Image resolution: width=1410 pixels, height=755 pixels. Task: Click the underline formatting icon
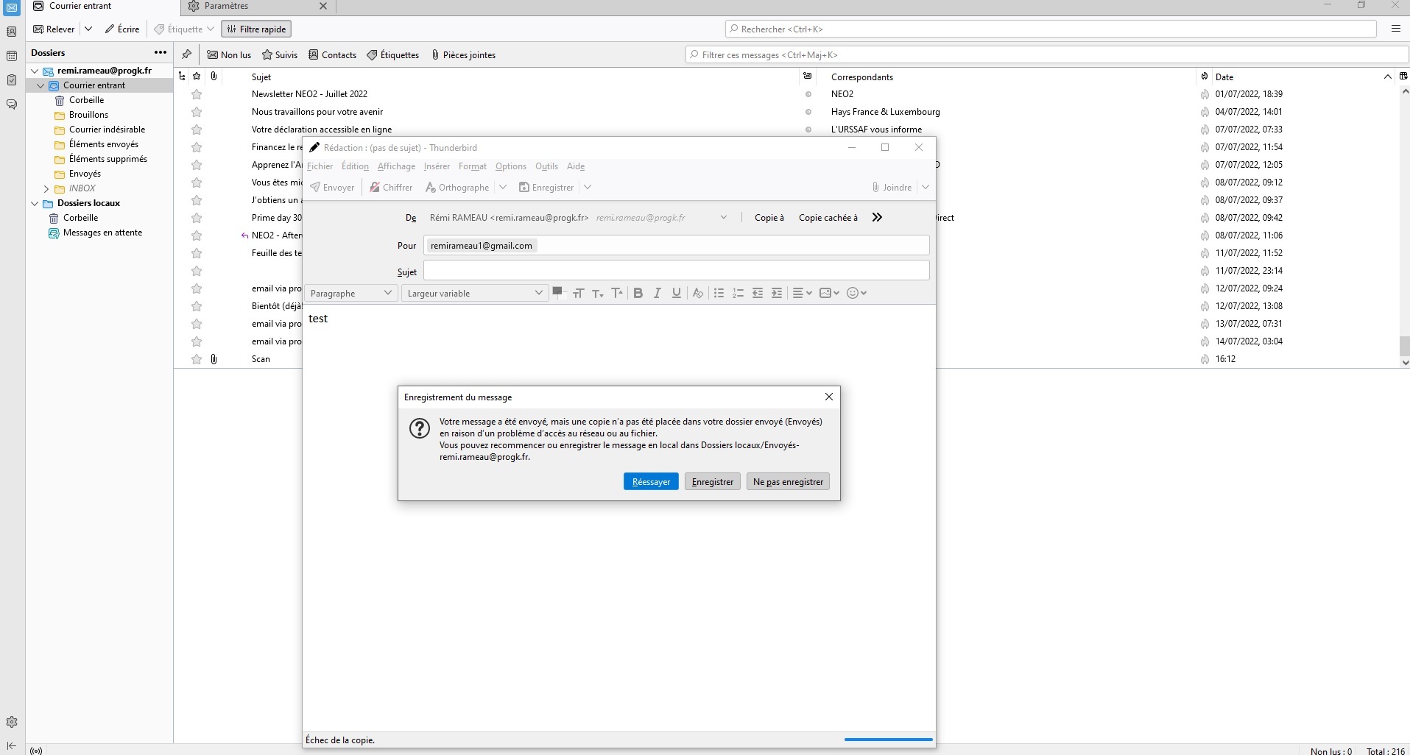pyautogui.click(x=677, y=293)
